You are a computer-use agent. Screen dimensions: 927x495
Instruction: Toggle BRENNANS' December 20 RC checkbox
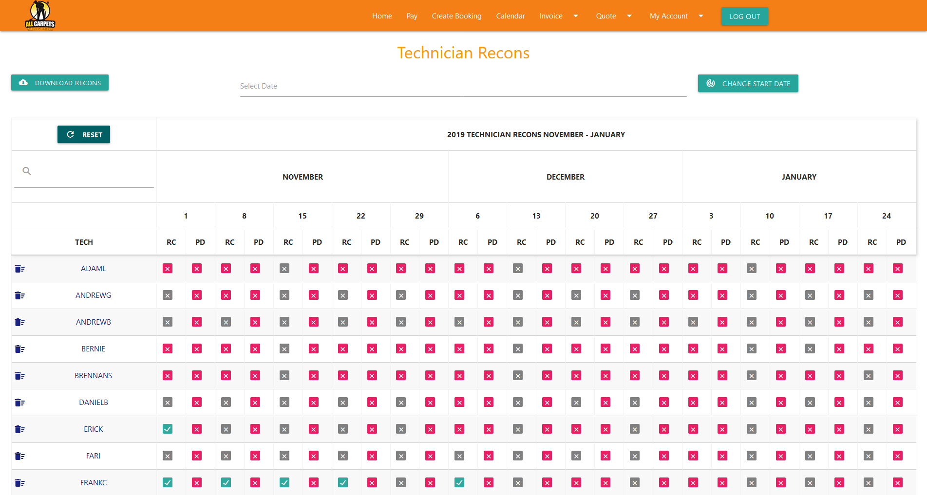tap(576, 376)
